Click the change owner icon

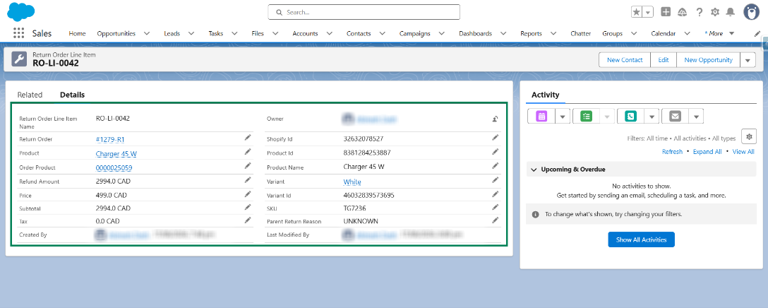tap(496, 119)
